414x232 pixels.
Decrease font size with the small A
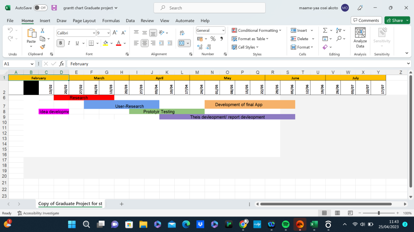click(123, 33)
